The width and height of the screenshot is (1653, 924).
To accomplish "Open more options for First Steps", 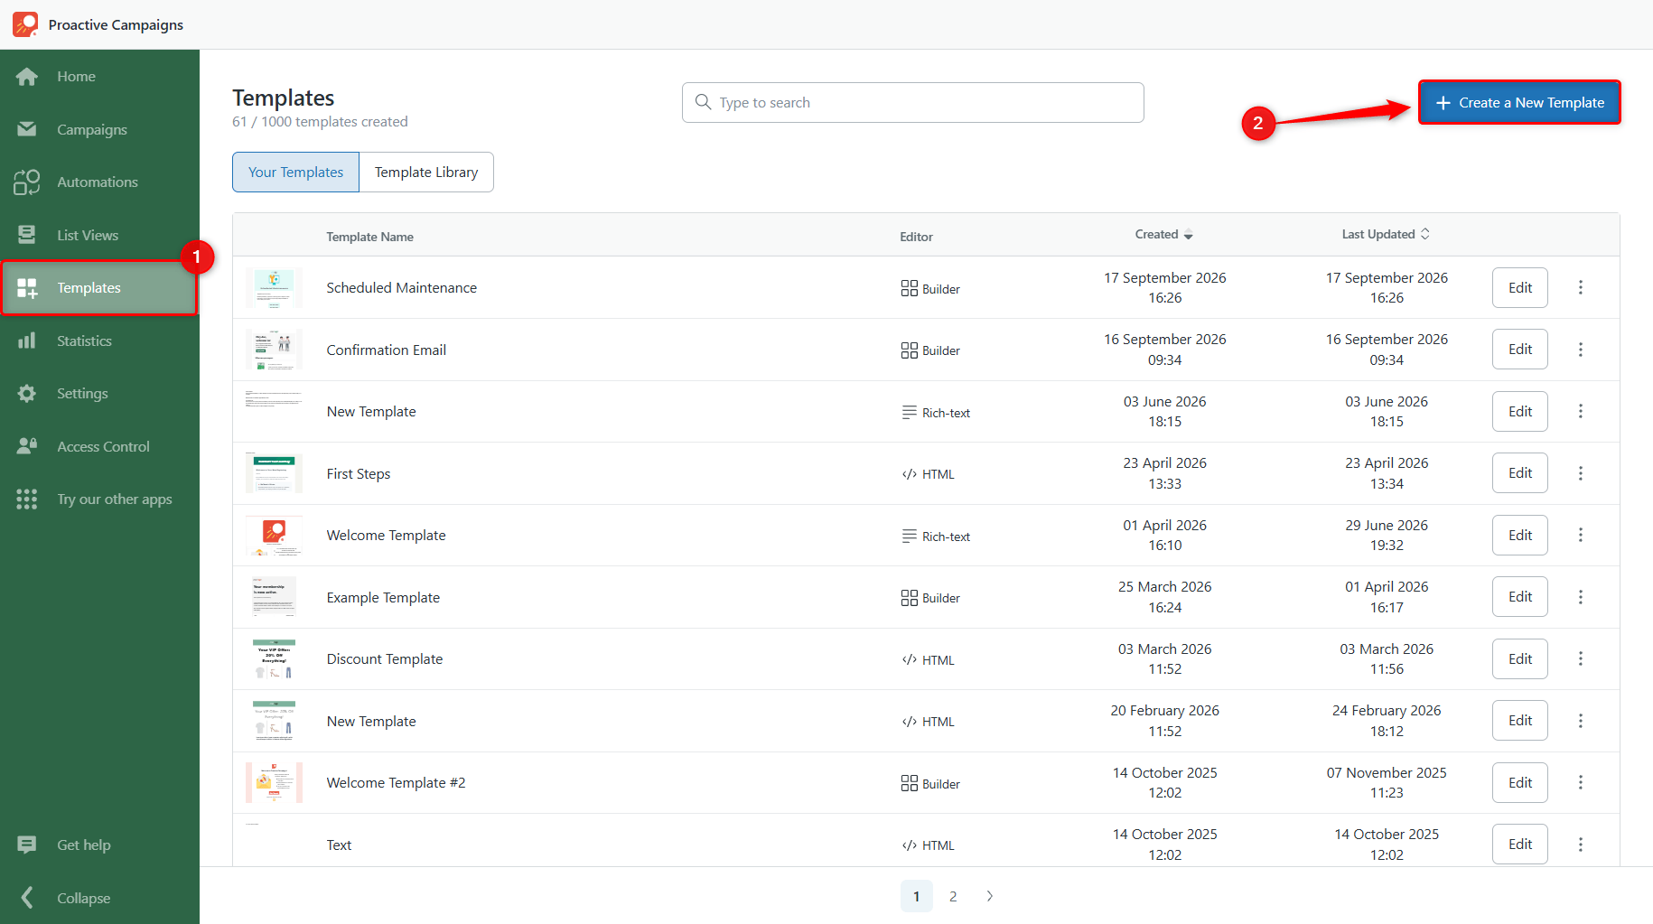I will pos(1581,473).
